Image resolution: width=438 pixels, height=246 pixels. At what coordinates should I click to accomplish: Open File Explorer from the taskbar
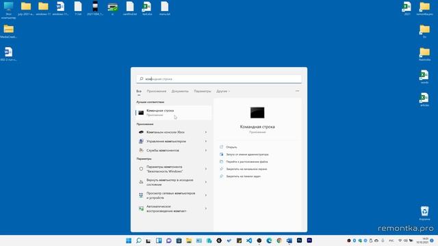tap(189, 241)
